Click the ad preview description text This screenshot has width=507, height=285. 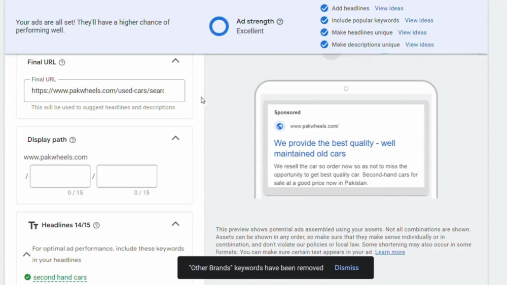click(x=346, y=175)
